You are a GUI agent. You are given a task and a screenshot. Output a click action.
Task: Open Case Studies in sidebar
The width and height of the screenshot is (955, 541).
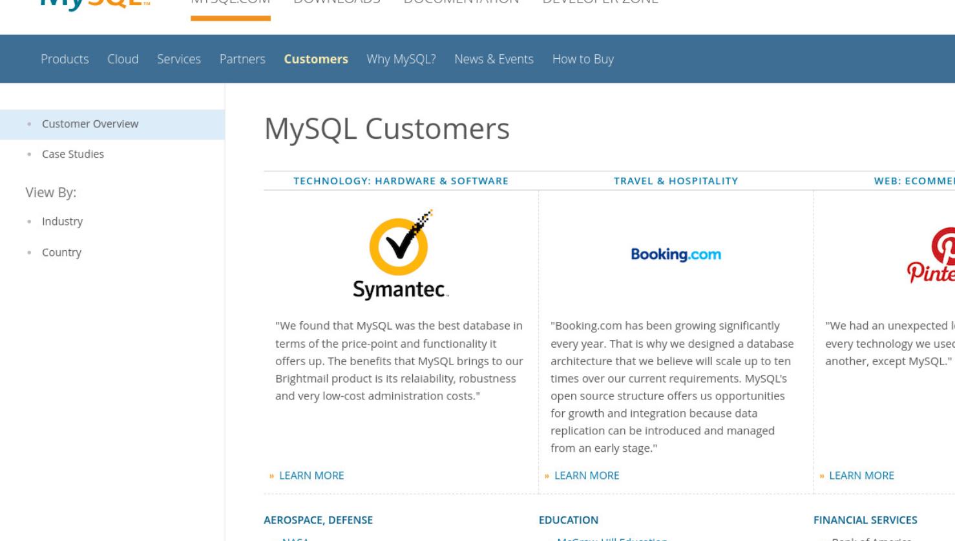73,154
